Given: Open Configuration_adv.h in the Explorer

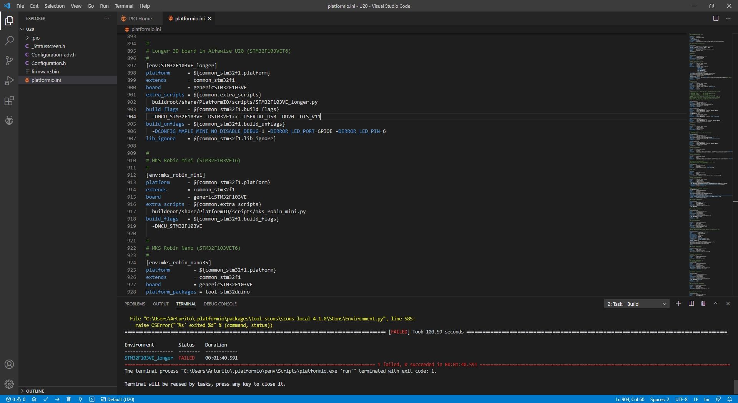Looking at the screenshot, I should point(53,55).
